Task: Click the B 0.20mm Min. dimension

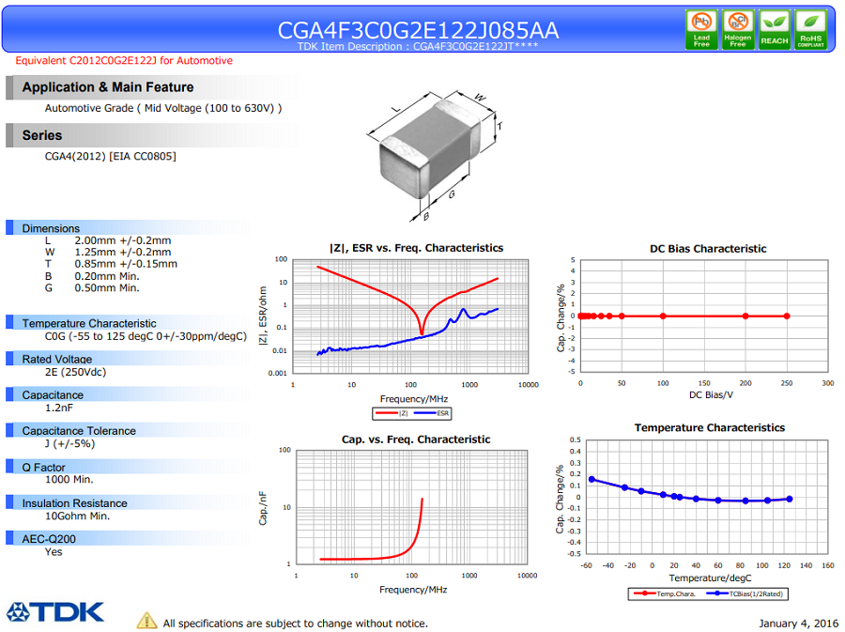Action: 92,276
